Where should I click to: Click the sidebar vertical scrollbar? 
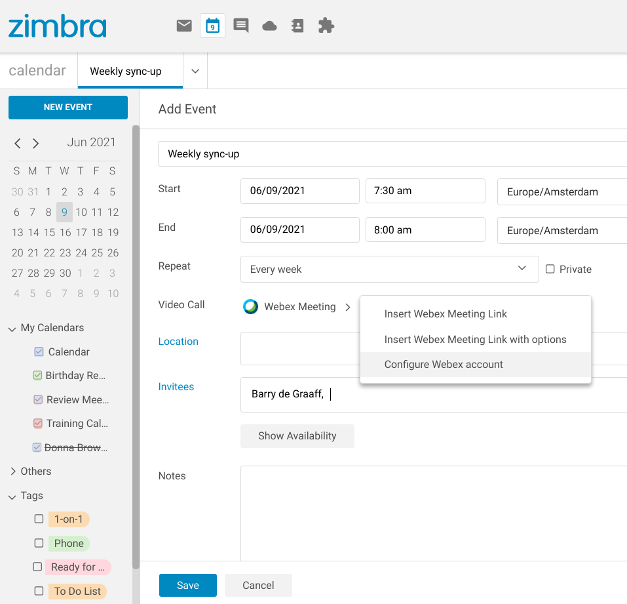pyautogui.click(x=136, y=347)
